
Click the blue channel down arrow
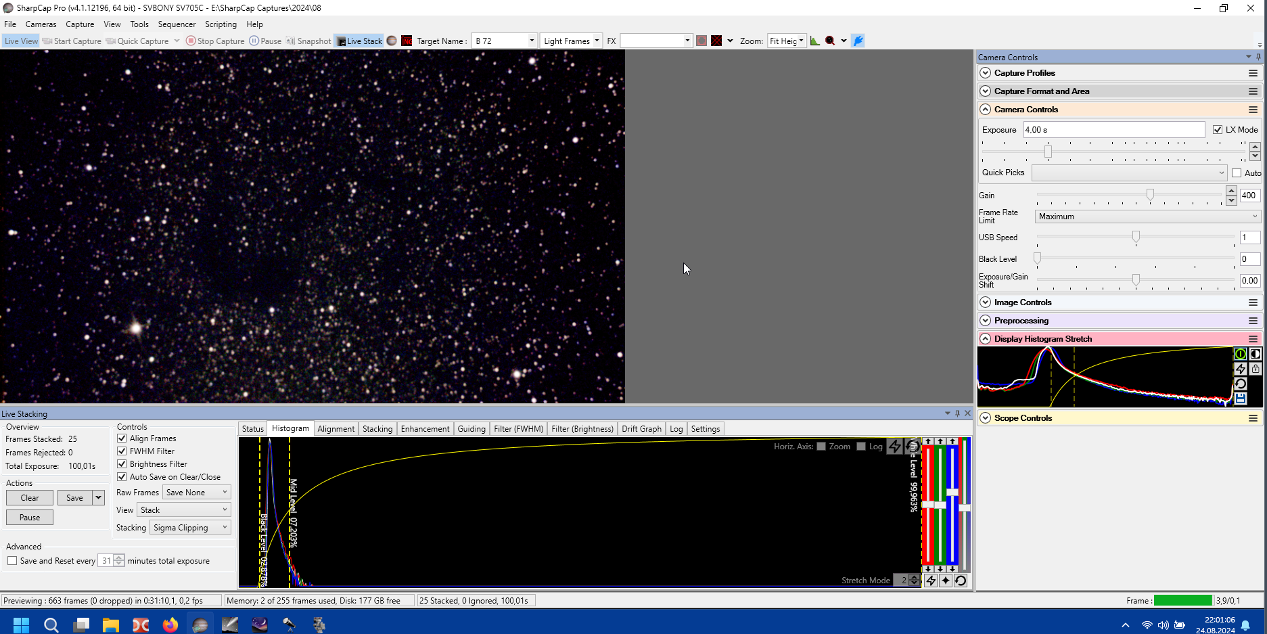tap(952, 569)
